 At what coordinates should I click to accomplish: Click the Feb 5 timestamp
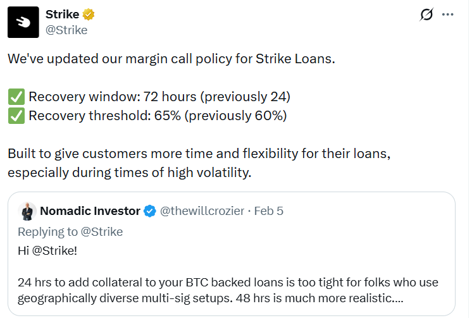coord(269,211)
